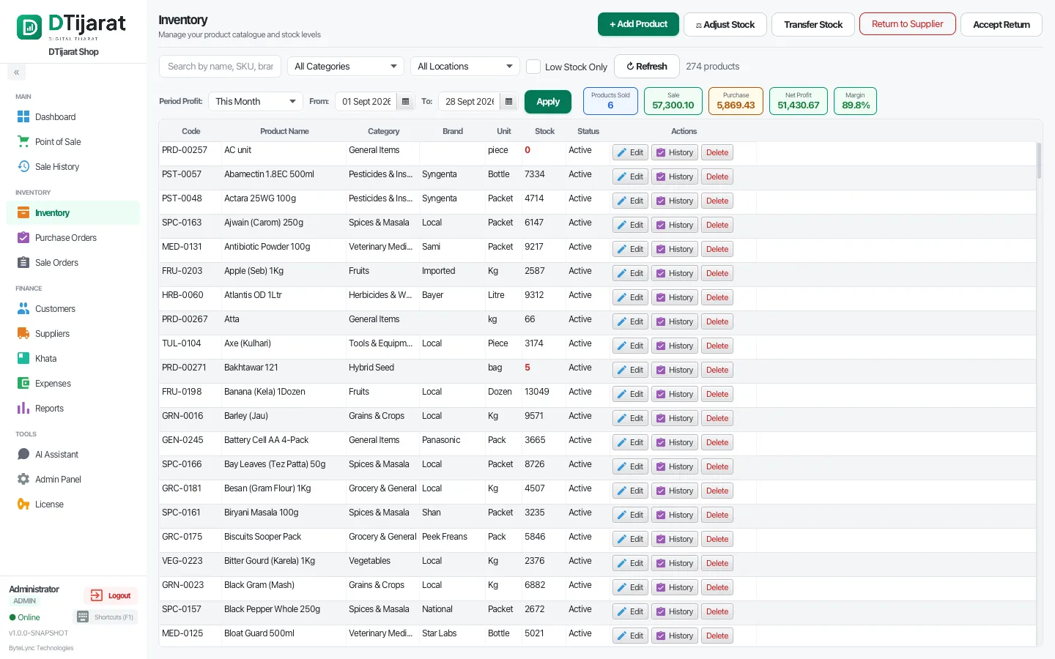Click the Return to Supplier button

point(908,24)
